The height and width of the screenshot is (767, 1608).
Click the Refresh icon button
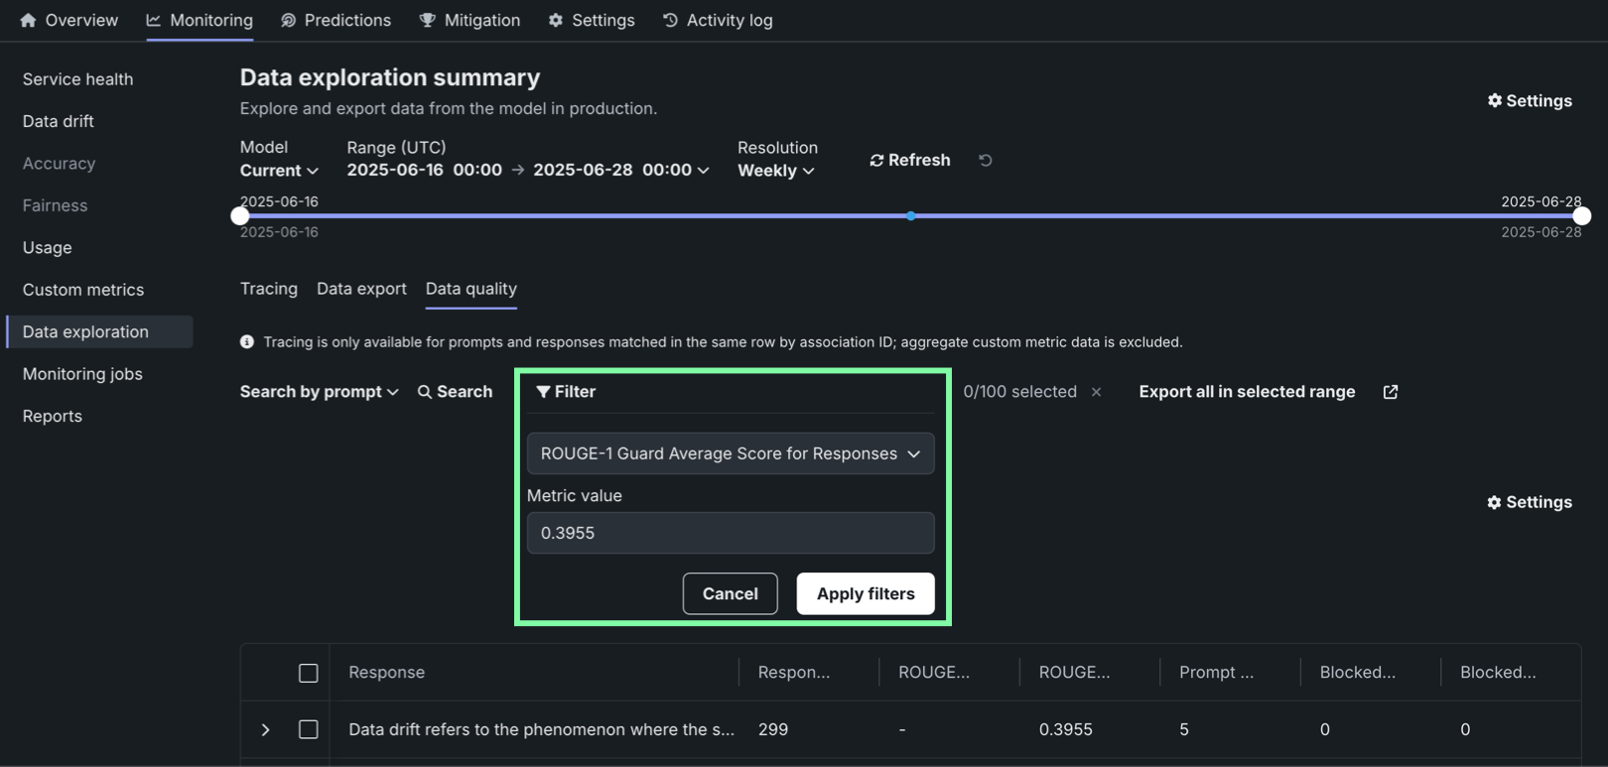(876, 161)
